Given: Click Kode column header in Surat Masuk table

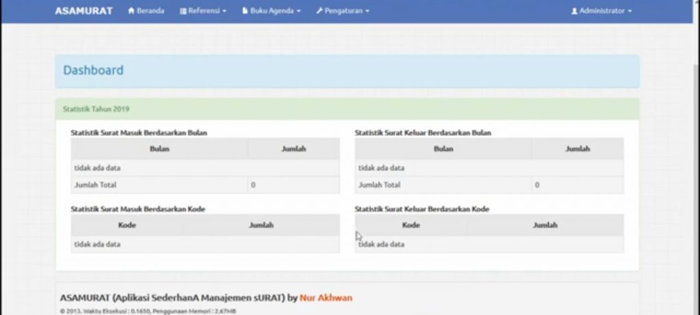Looking at the screenshot, I should (x=126, y=225).
